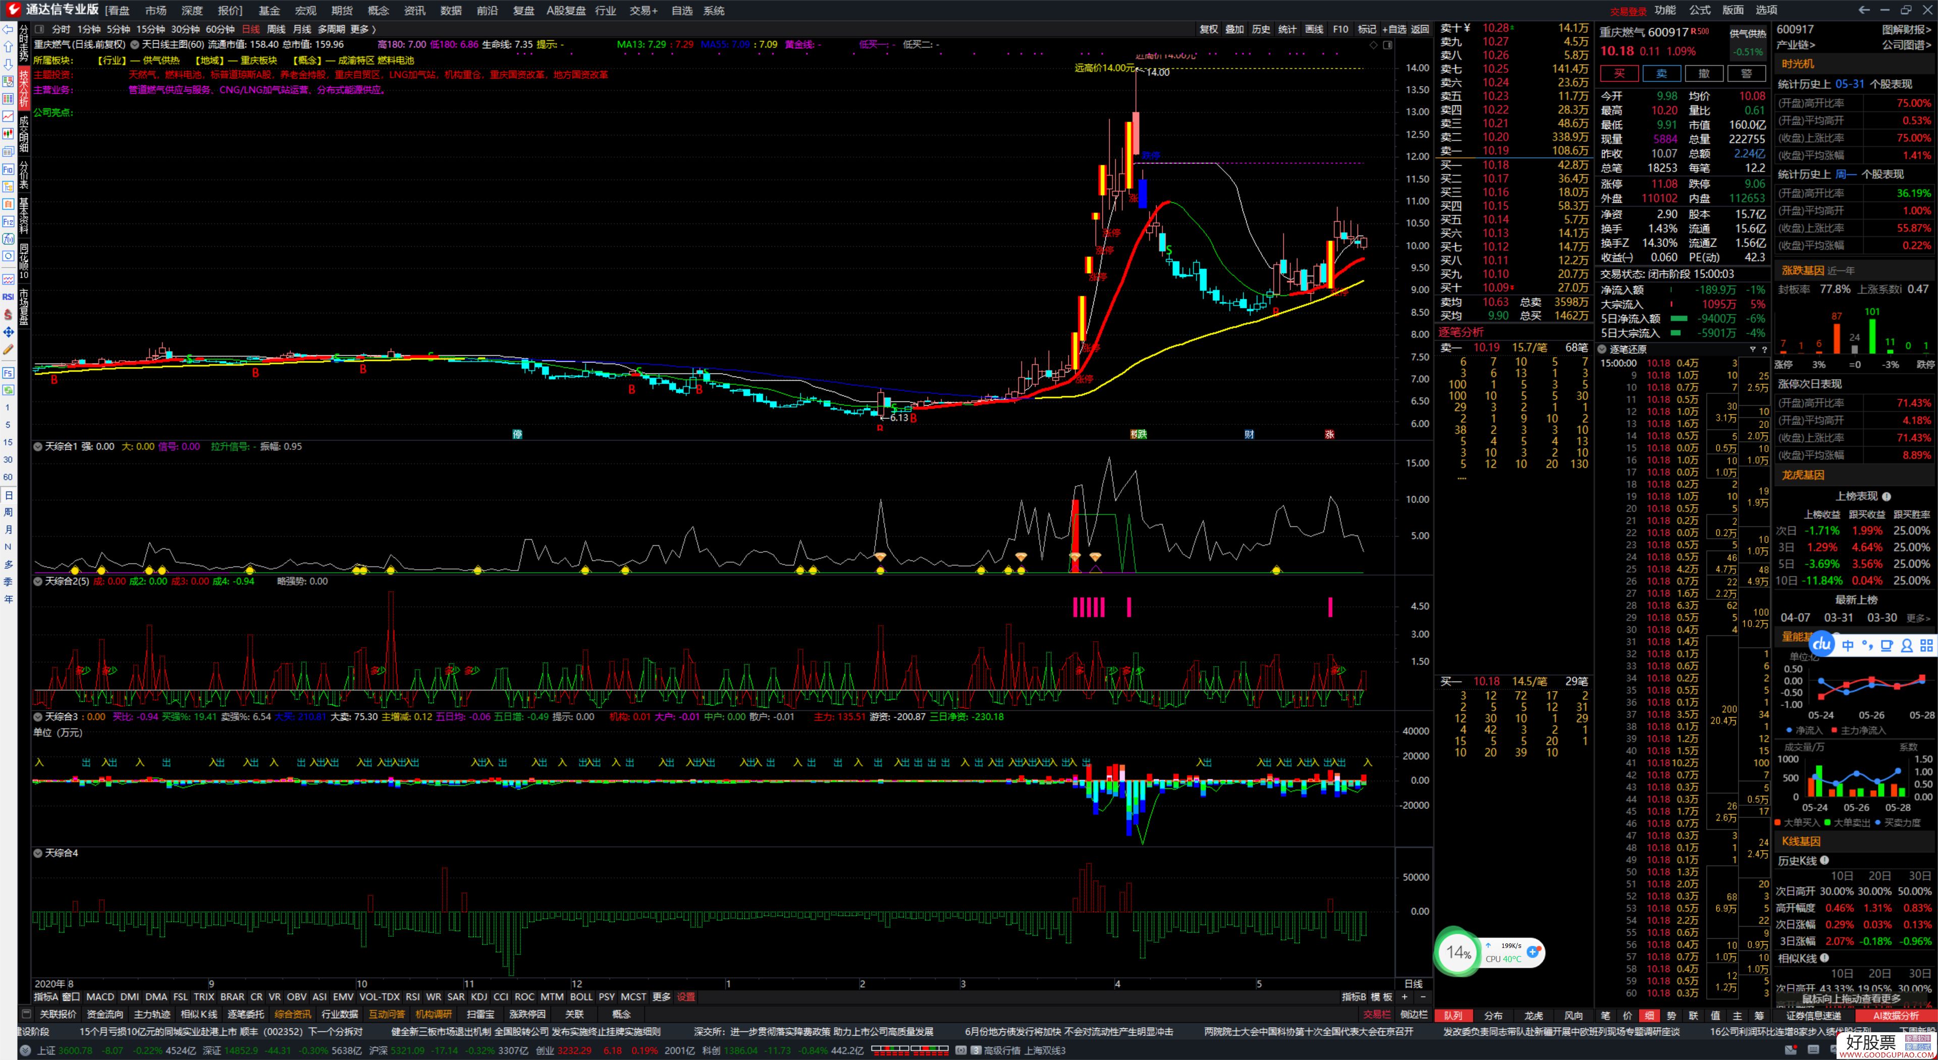Screen dimensions: 1938x1060
Task: Toggle the 交易栏 trading bar
Action: [1377, 1014]
